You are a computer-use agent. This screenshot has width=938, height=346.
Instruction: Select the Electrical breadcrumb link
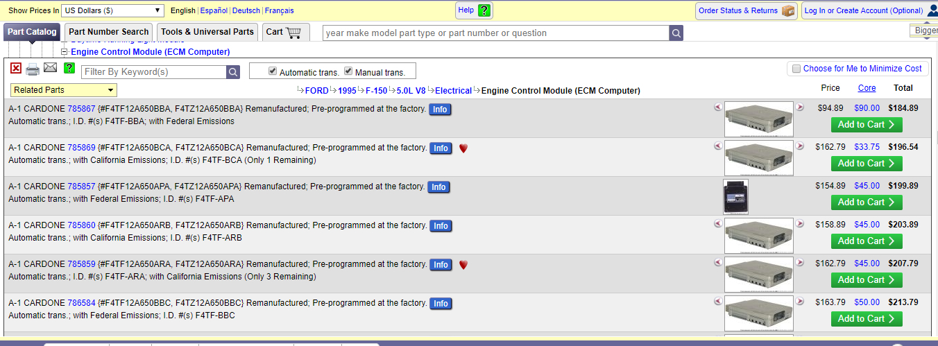(x=453, y=91)
